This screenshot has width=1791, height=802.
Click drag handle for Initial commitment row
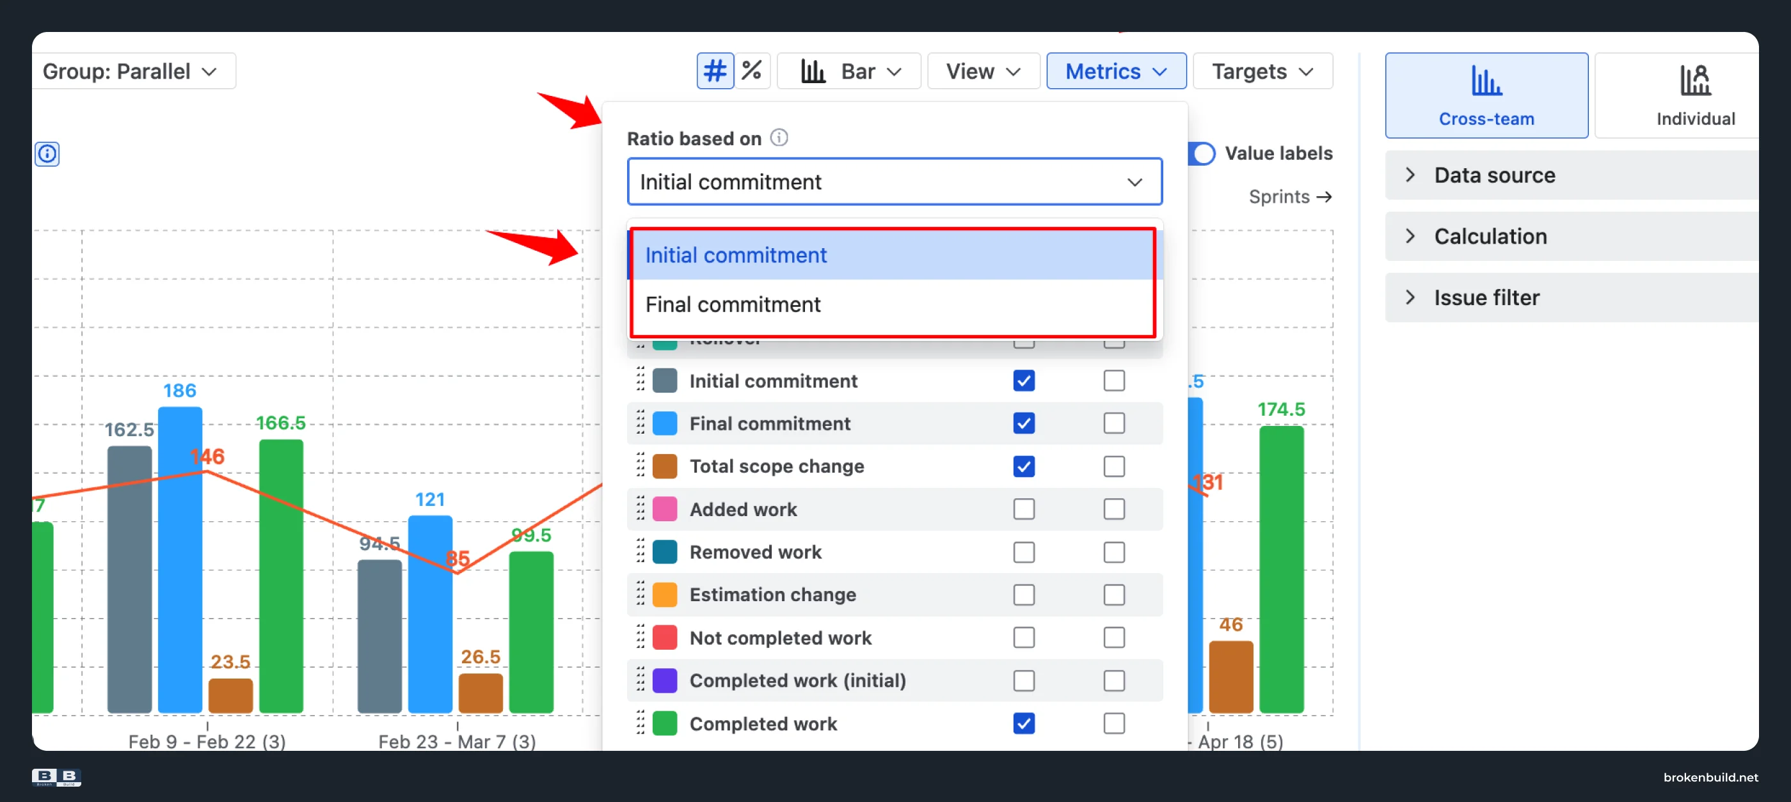point(641,380)
